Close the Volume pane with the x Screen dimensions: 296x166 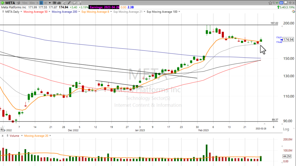3,136
